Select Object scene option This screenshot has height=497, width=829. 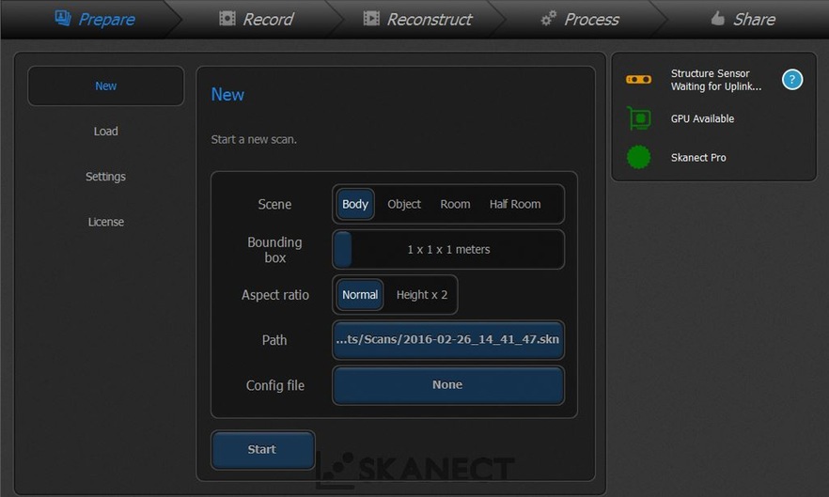point(404,204)
